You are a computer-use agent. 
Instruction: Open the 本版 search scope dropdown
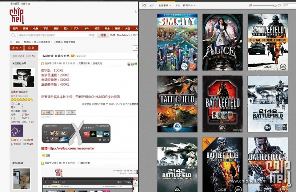[93, 35]
